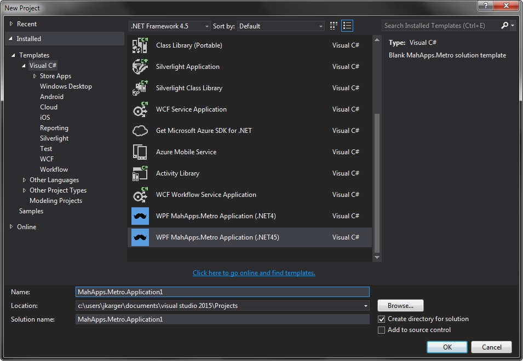
Task: Select Modeling Projects in the tree
Action: [56, 201]
